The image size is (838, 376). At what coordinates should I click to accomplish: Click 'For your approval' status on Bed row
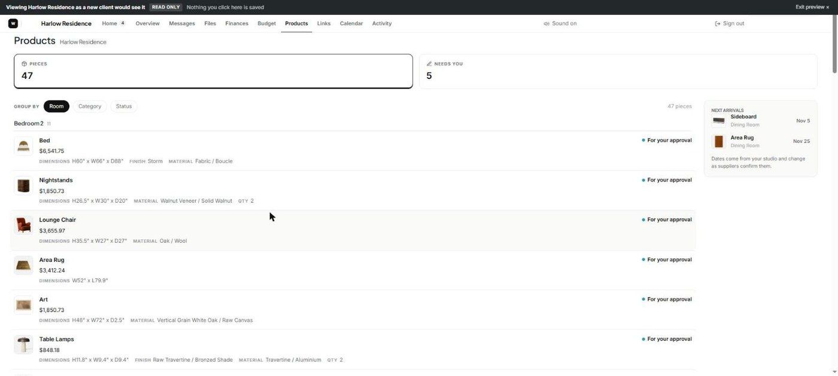(667, 140)
